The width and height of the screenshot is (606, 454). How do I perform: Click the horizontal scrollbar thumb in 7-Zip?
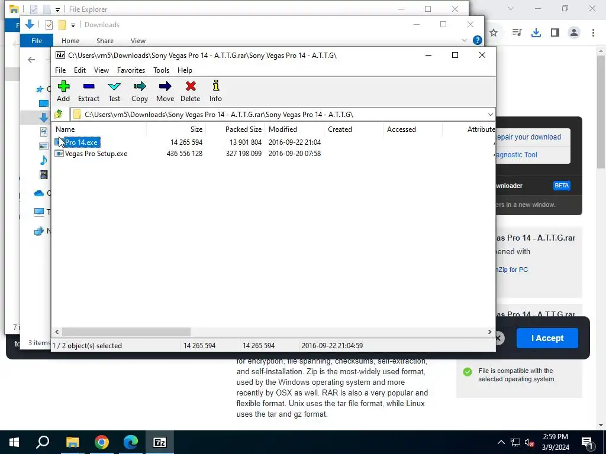[126, 332]
